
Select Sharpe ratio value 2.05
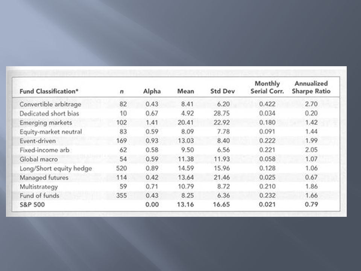coord(311,150)
